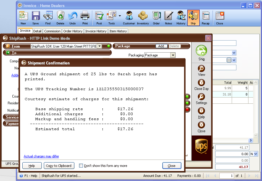Check "Don't show this form any more"
This screenshot has width=262, height=181.
tap(81, 166)
